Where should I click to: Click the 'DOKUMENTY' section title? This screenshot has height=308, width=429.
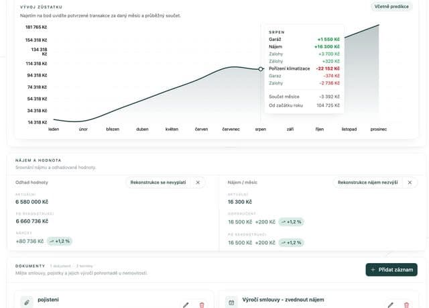(30, 266)
